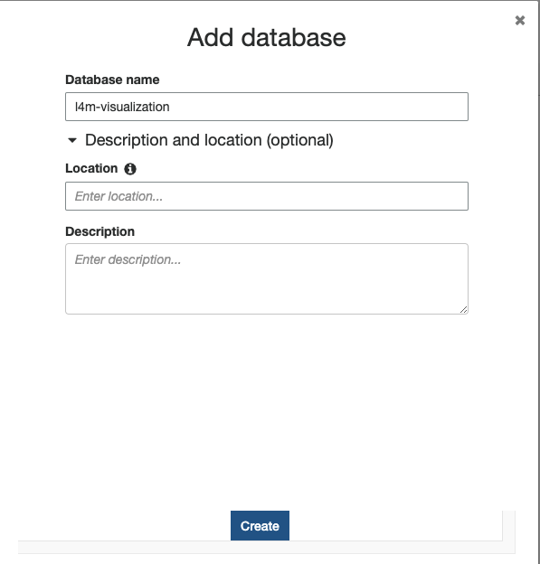This screenshot has height=564, width=540.
Task: Click the Description textarea resize handle
Action: (464, 310)
